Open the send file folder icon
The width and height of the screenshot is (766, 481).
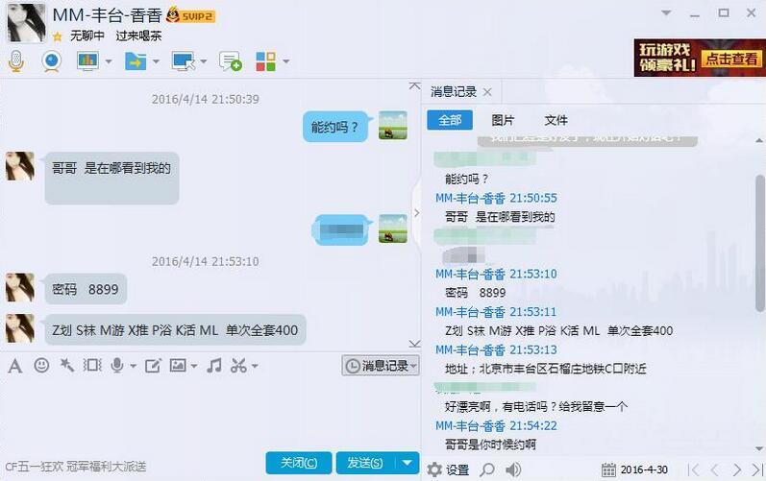point(136,61)
